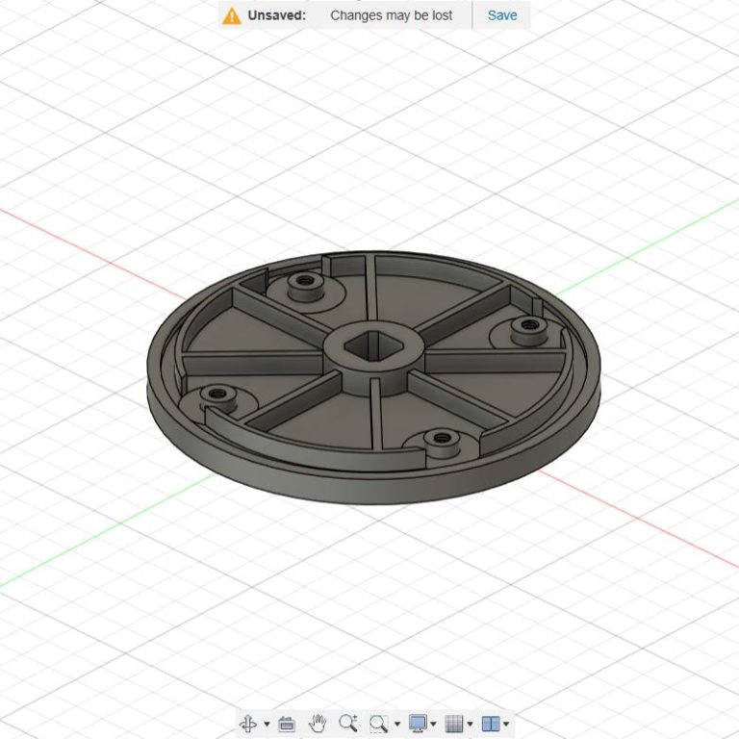The image size is (739, 739).
Task: Click the Viewports layout icon
Action: 491,724
